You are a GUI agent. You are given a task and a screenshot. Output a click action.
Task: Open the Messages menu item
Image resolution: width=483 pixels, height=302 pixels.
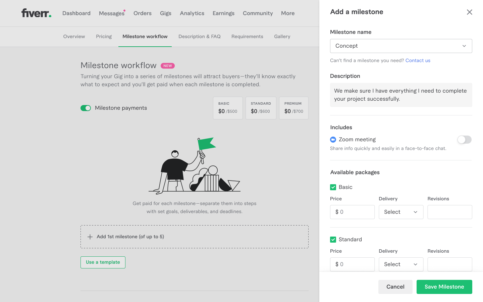(112, 13)
